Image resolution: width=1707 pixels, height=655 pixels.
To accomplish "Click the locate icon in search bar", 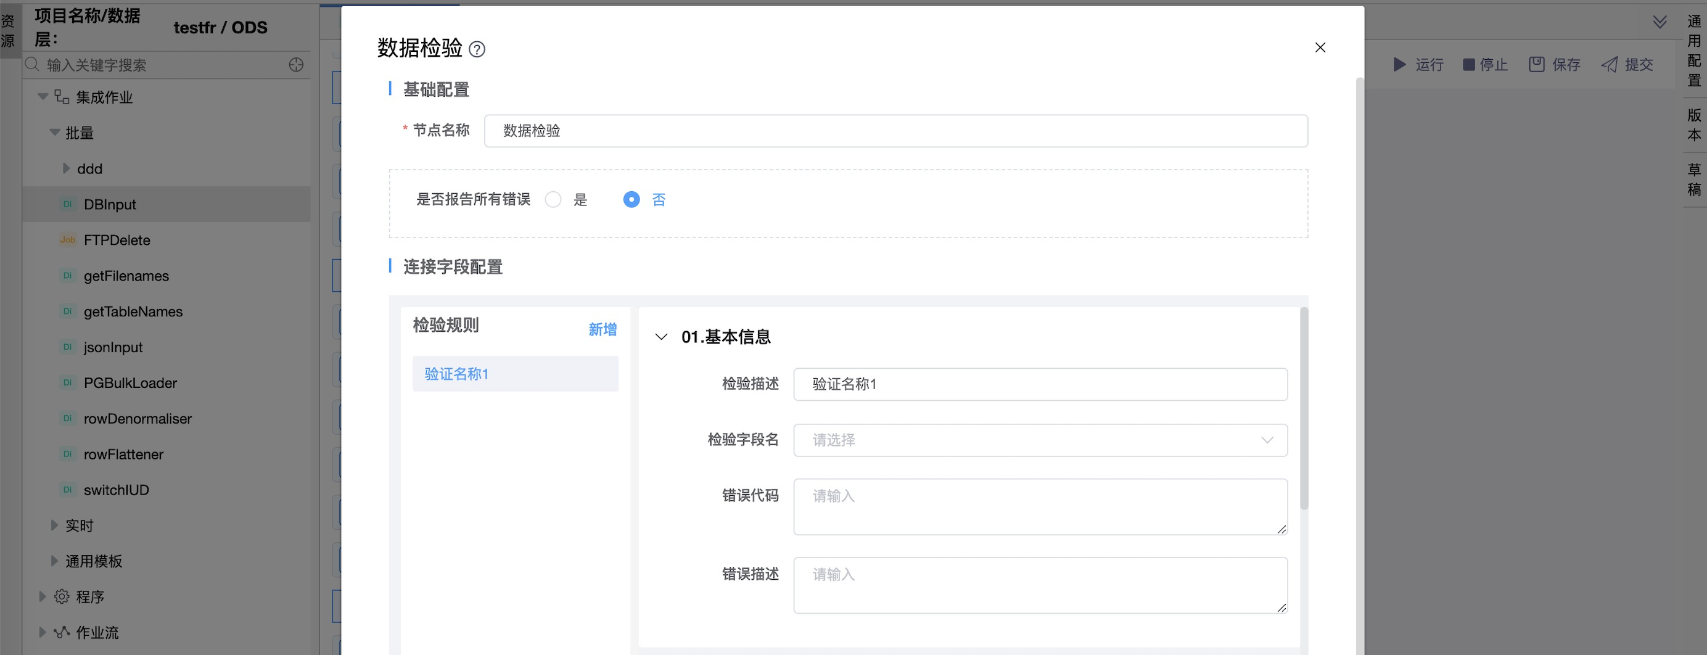I will 296,64.
